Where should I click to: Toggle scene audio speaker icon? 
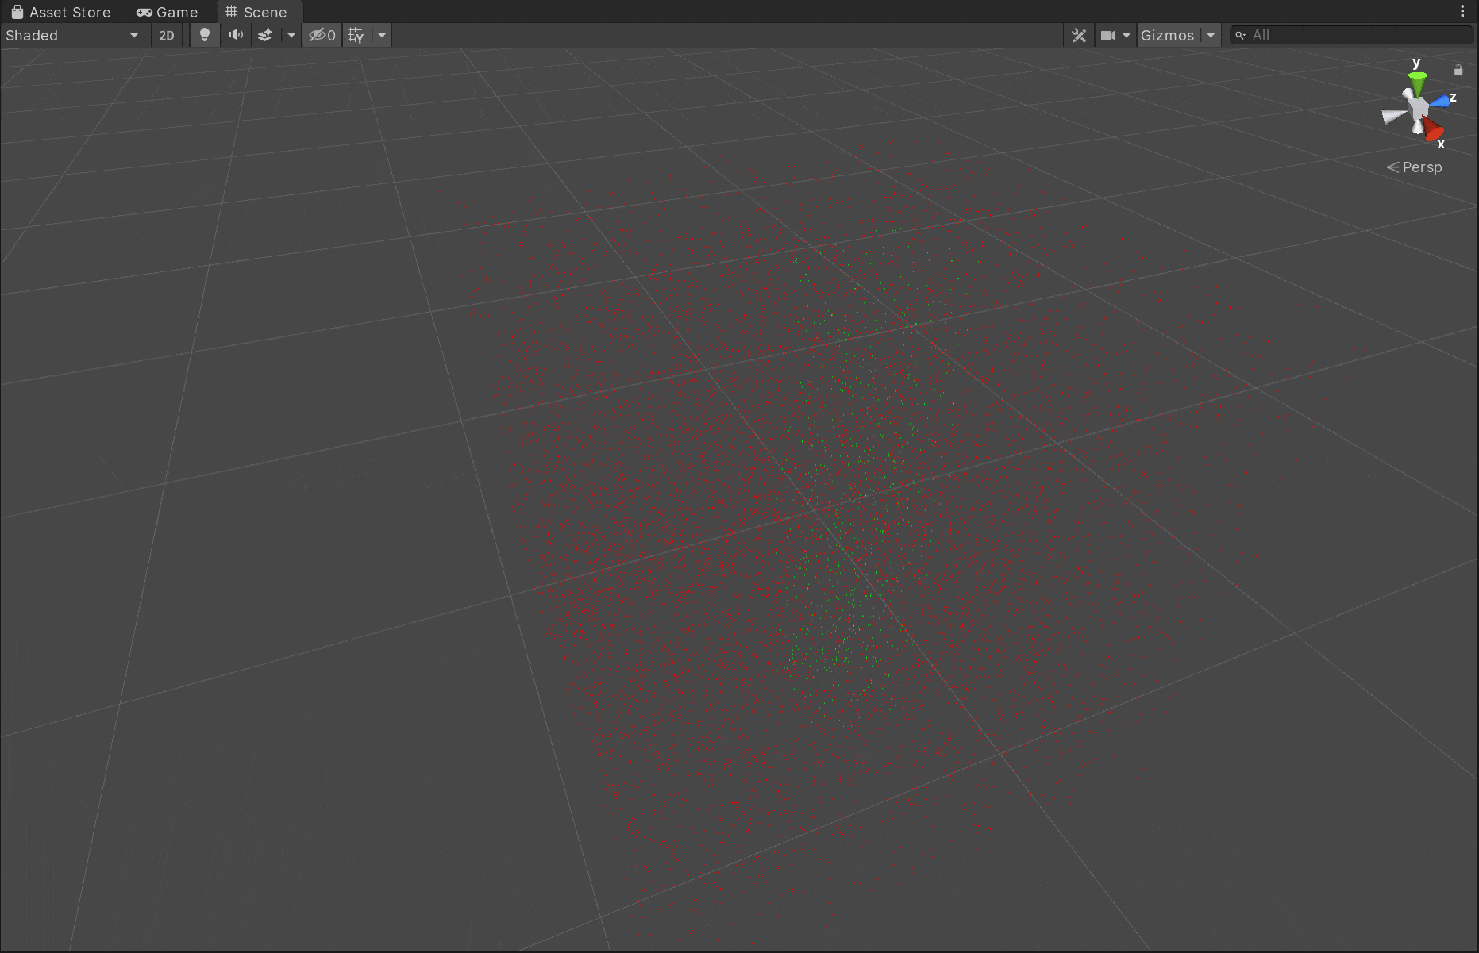click(235, 35)
